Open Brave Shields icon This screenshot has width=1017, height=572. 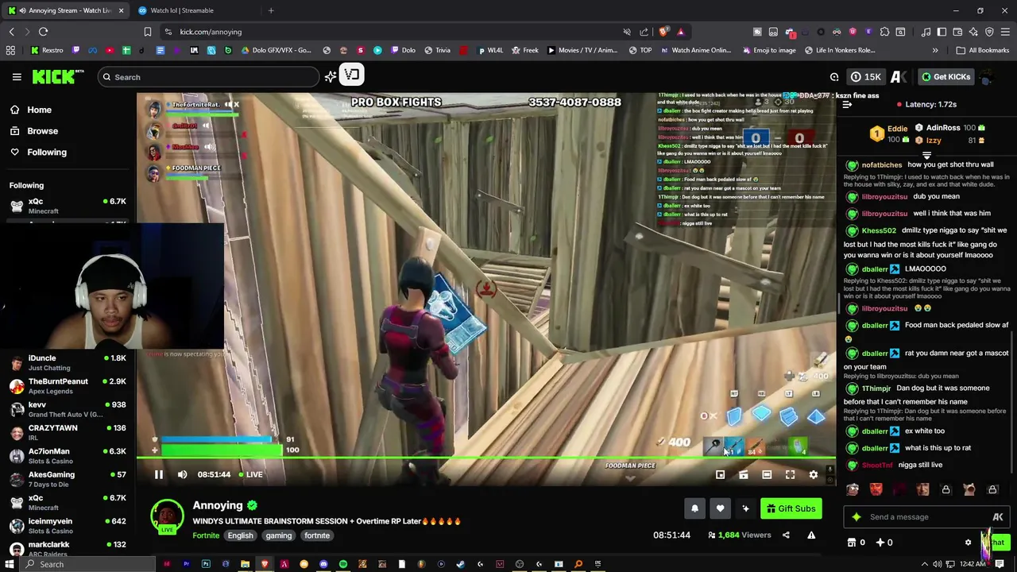pos(663,32)
